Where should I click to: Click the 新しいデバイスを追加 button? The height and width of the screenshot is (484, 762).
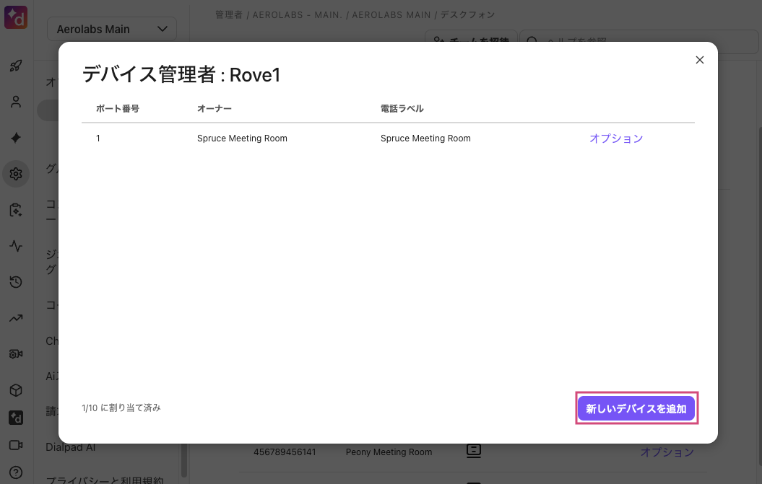tap(636, 408)
